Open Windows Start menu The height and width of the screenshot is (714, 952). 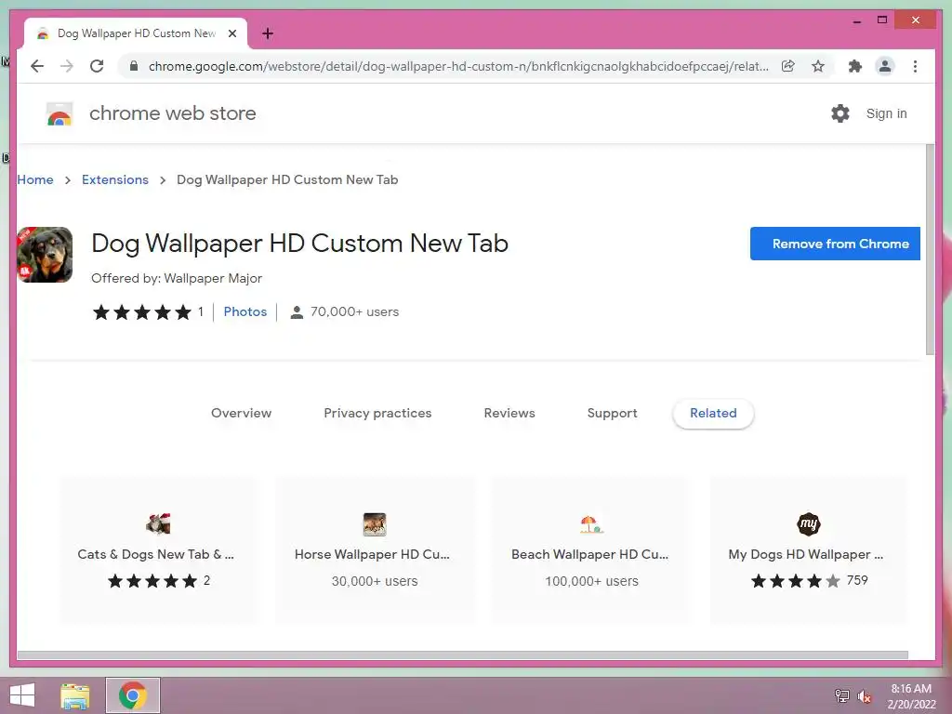pyautogui.click(x=22, y=695)
